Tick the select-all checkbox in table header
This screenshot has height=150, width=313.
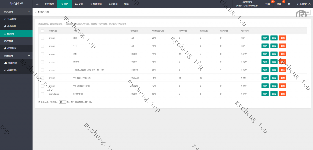tap(42, 31)
